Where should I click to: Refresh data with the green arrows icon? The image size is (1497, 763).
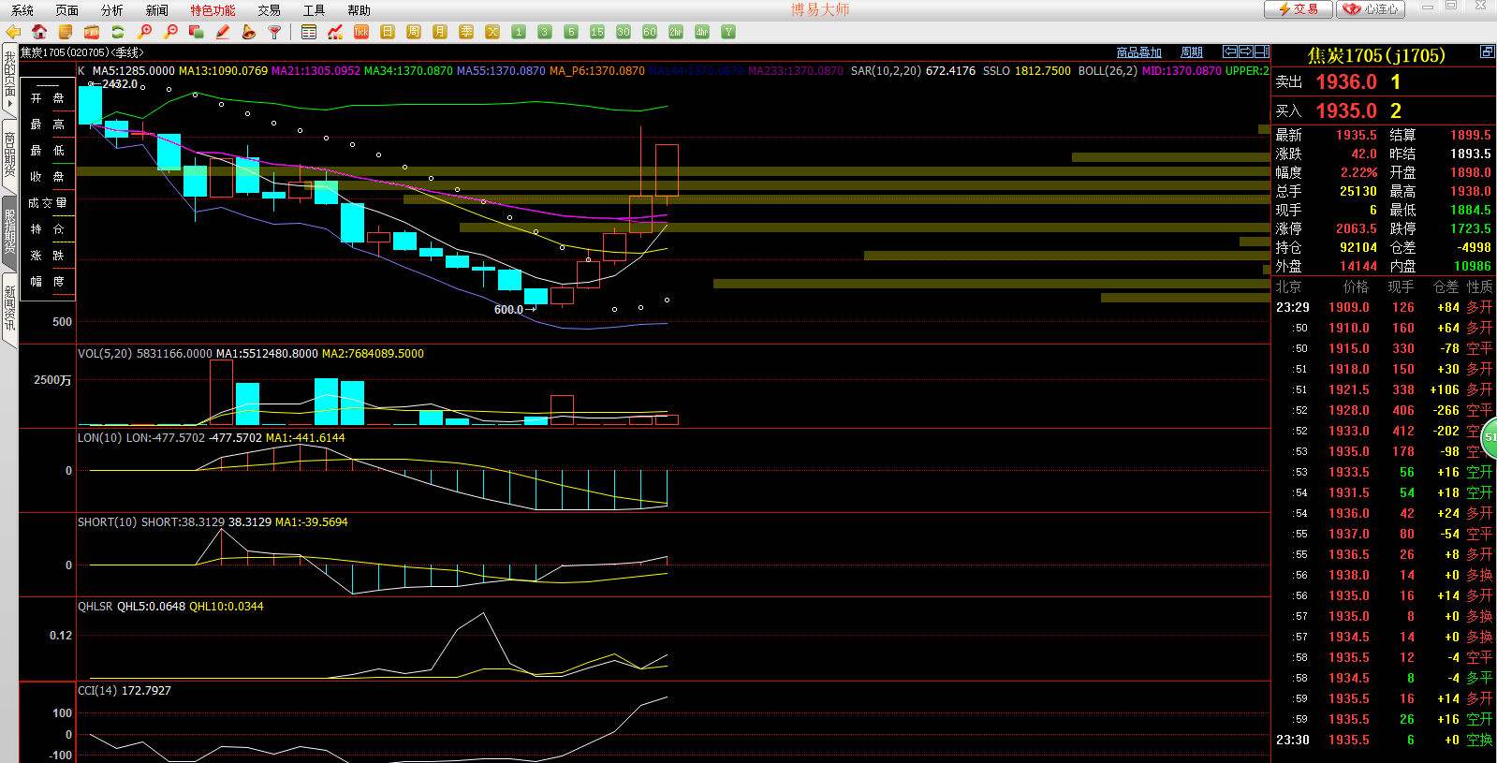(118, 32)
